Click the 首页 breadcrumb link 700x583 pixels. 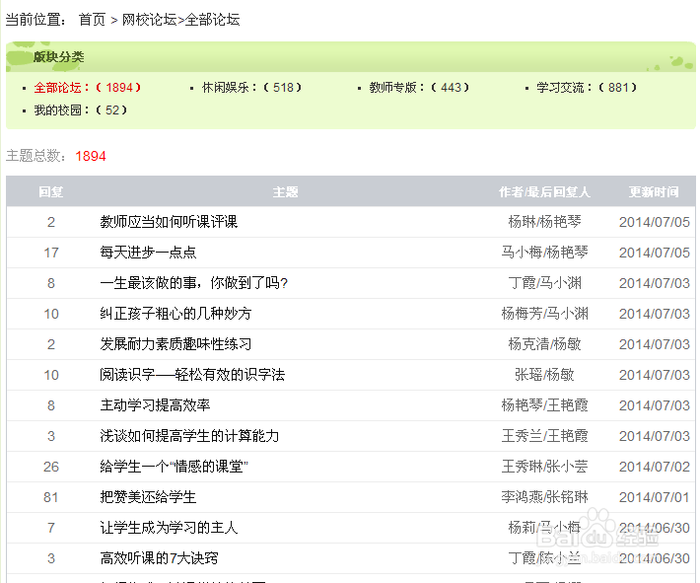(x=92, y=20)
